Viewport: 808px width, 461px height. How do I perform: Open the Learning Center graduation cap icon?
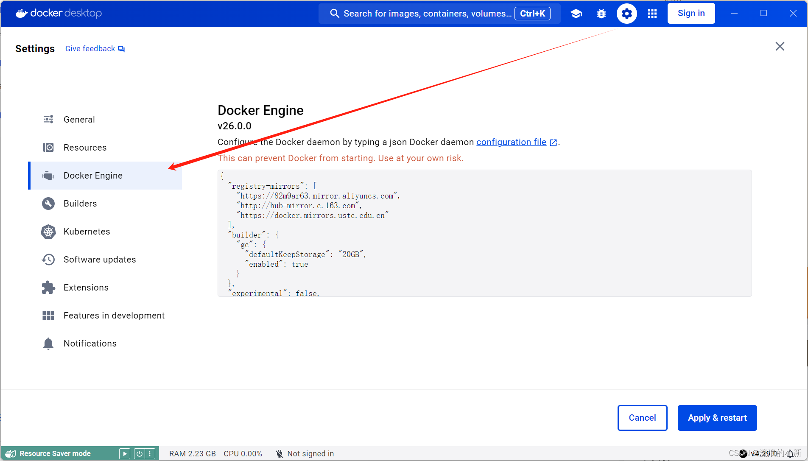pyautogui.click(x=576, y=14)
